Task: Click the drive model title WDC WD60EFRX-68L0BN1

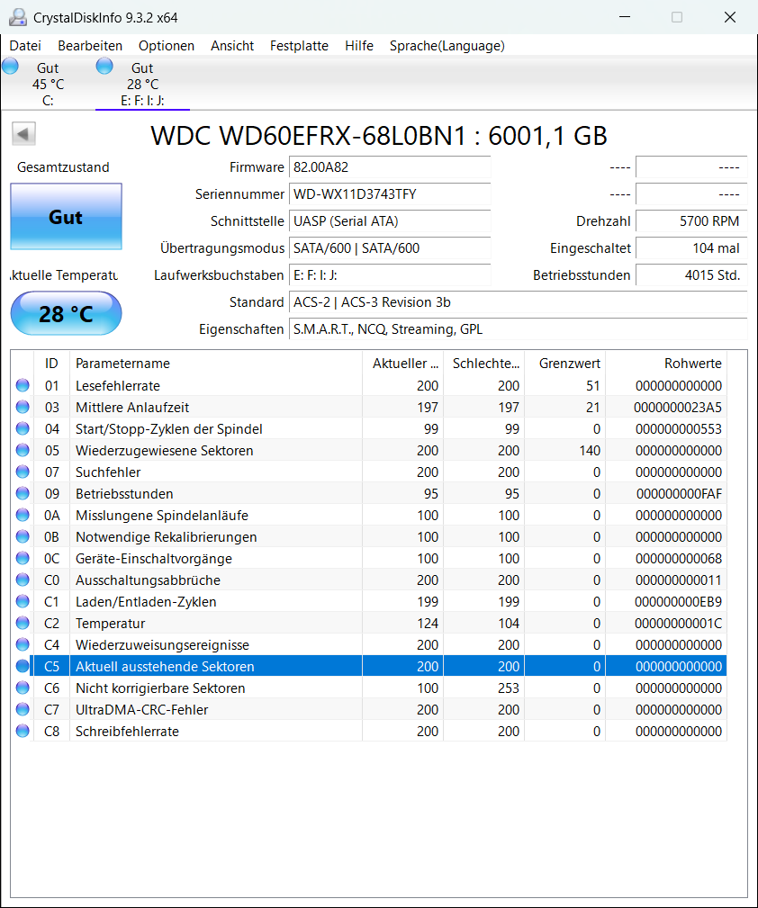Action: [x=308, y=136]
